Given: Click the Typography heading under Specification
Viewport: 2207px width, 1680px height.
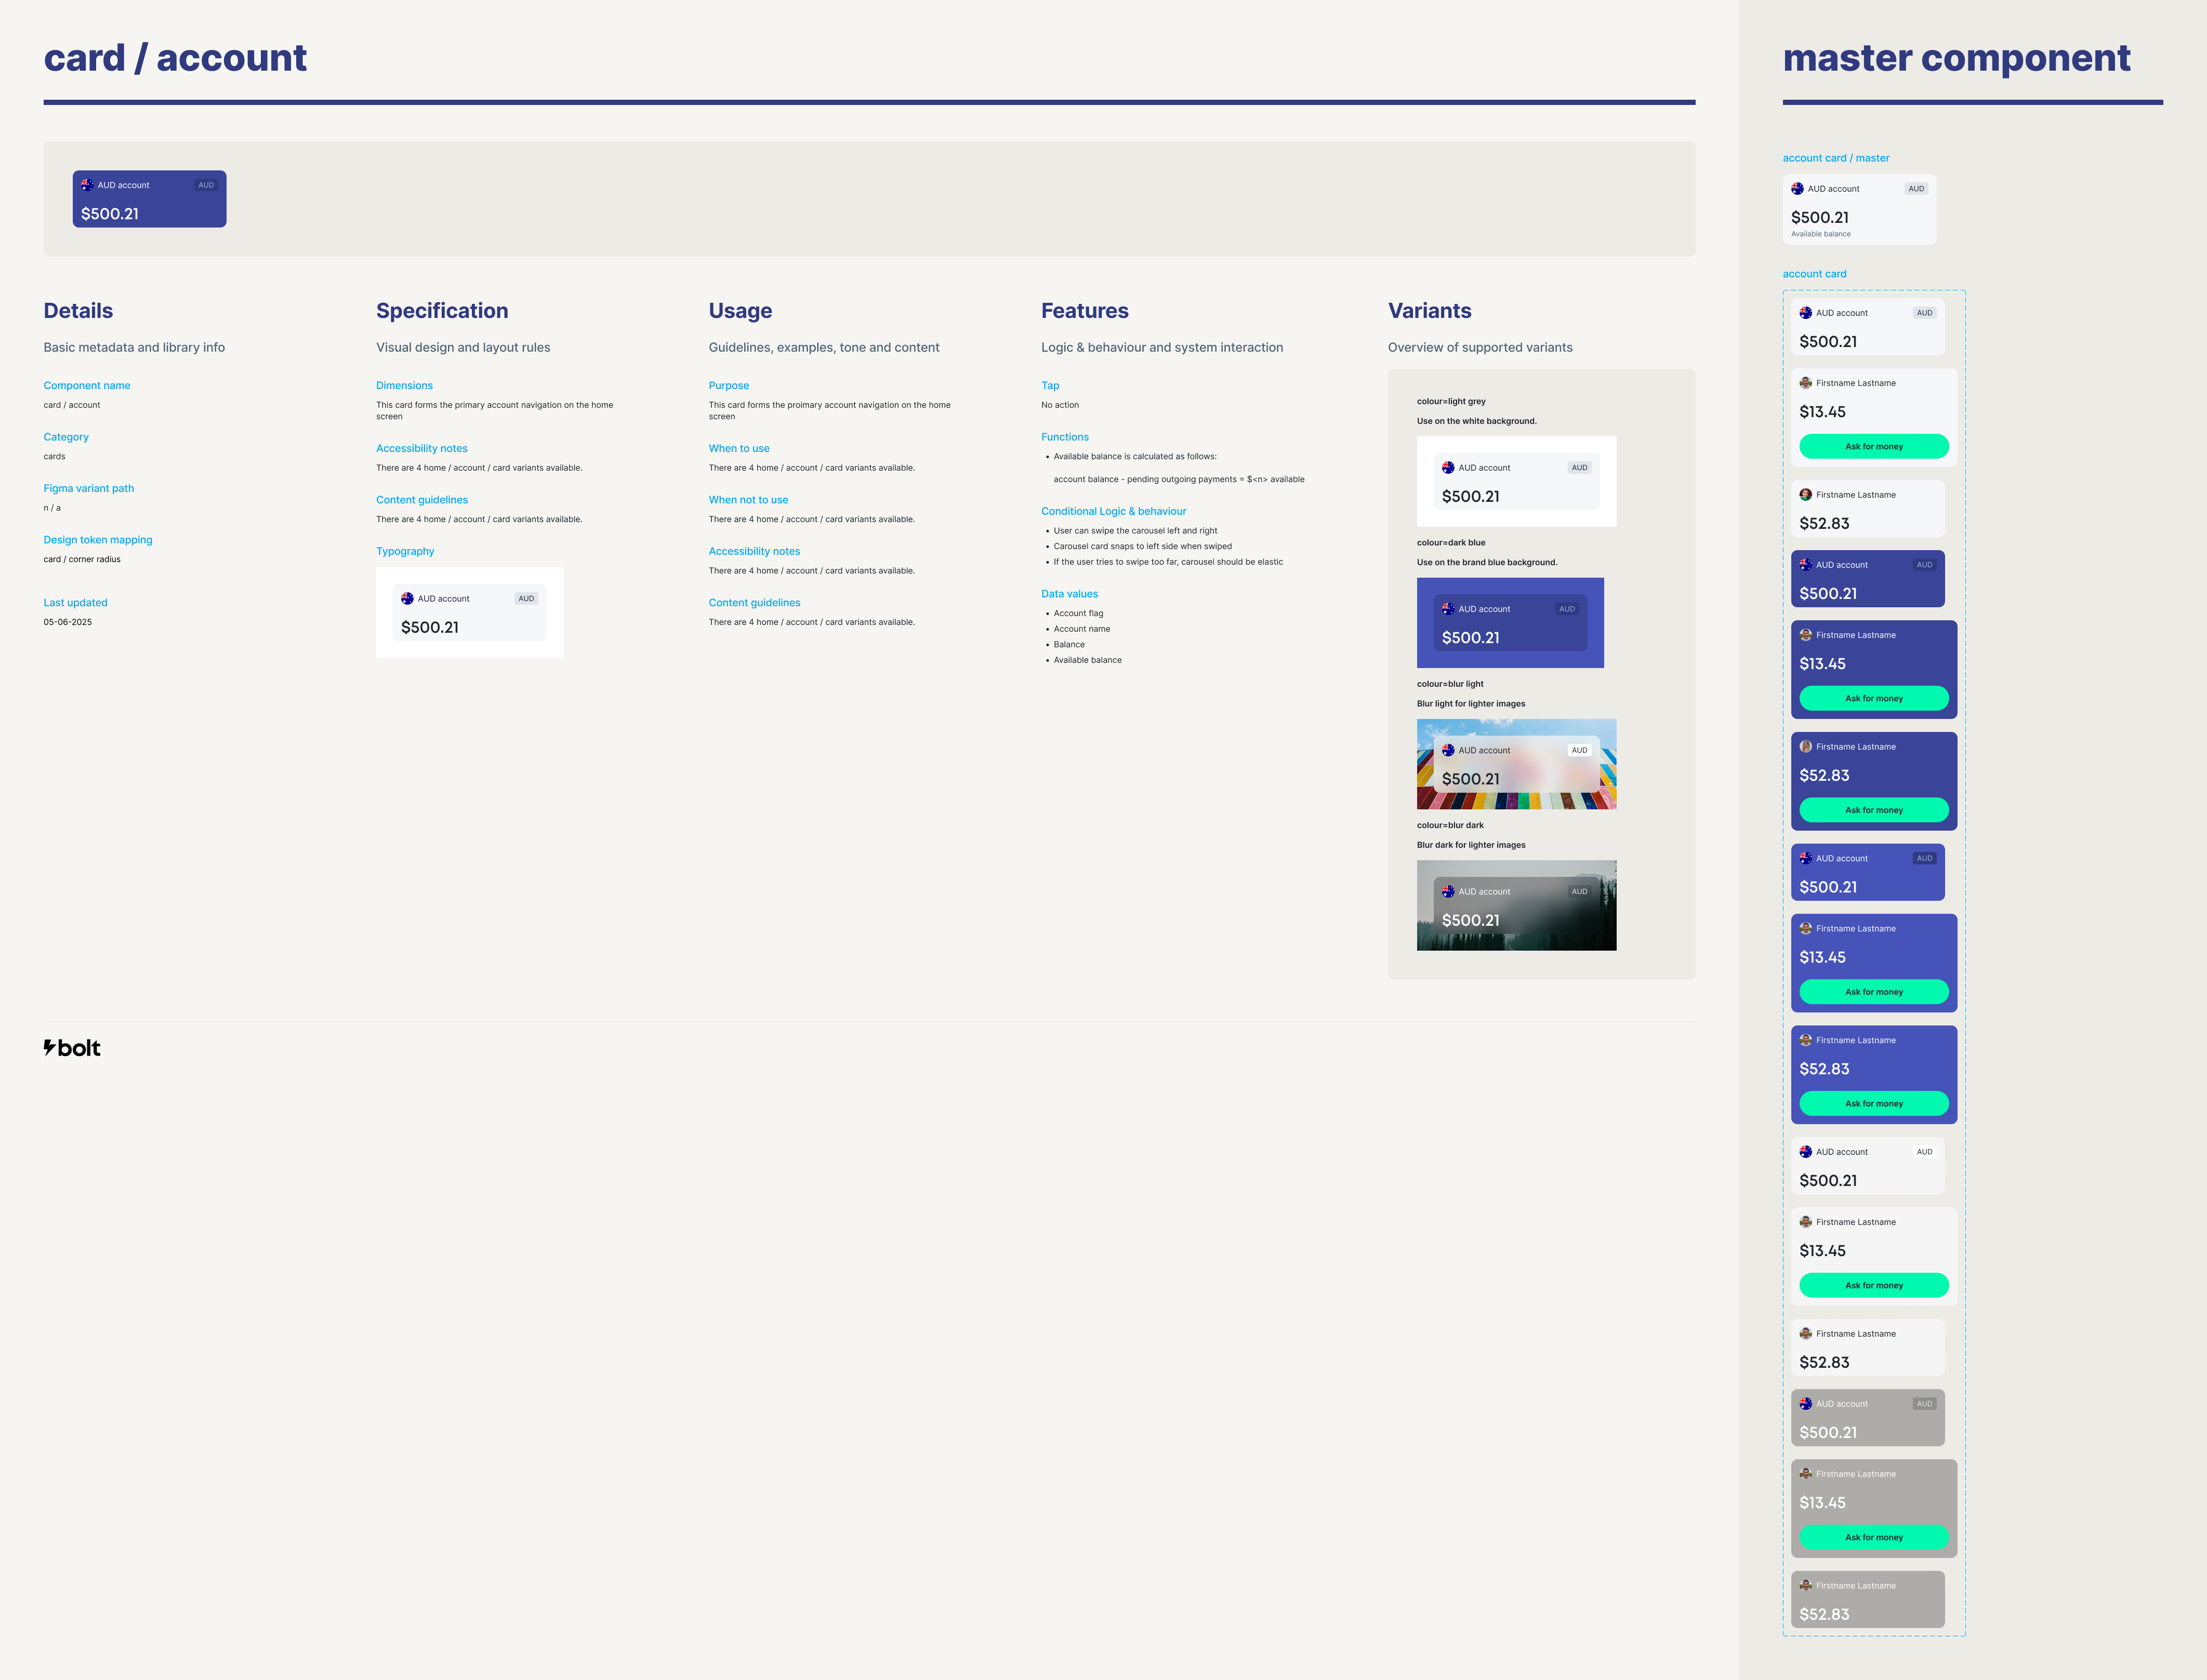Looking at the screenshot, I should pyautogui.click(x=405, y=551).
